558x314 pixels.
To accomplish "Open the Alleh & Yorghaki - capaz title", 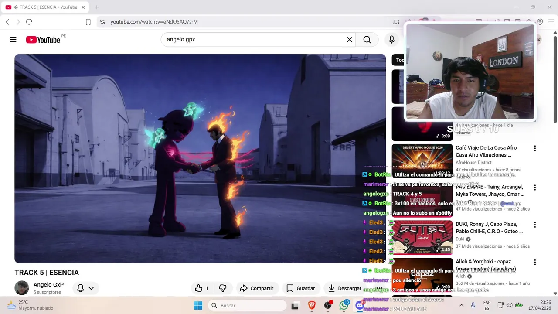I will coord(486,265).
